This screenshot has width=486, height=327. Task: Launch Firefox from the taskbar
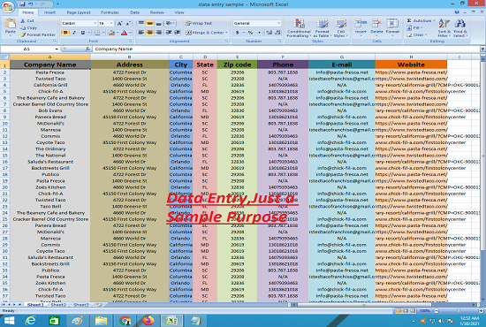tap(148, 321)
